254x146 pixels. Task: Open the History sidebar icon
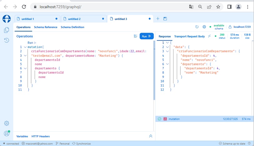(7, 40)
